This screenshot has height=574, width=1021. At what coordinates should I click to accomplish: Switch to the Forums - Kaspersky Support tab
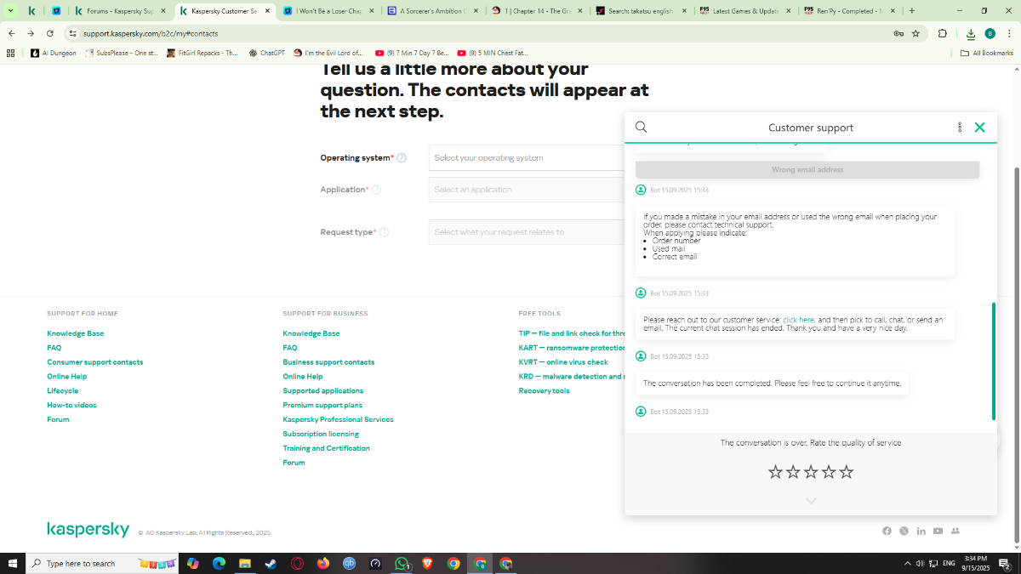[x=119, y=11]
